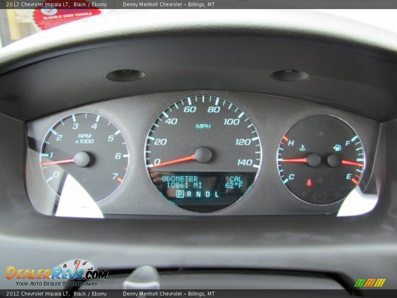This screenshot has height=298, width=397.
Task: Click the 62°F temperature reading
Action: click(234, 185)
